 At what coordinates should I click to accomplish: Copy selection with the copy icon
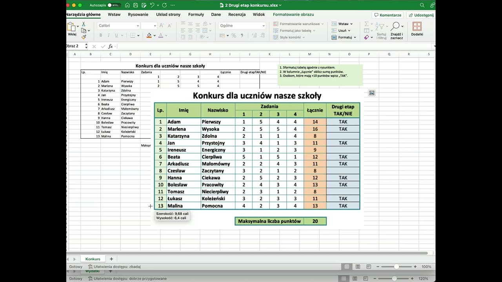84,31
